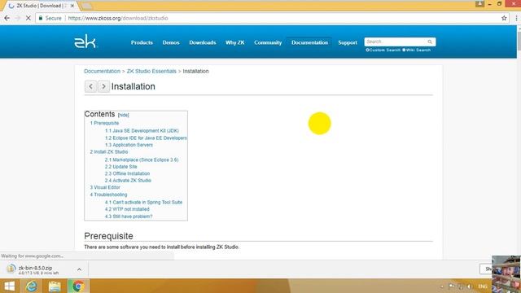This screenshot has width=521, height=293.
Task: Jump to 4.2 WTP not installed
Action: [127, 209]
